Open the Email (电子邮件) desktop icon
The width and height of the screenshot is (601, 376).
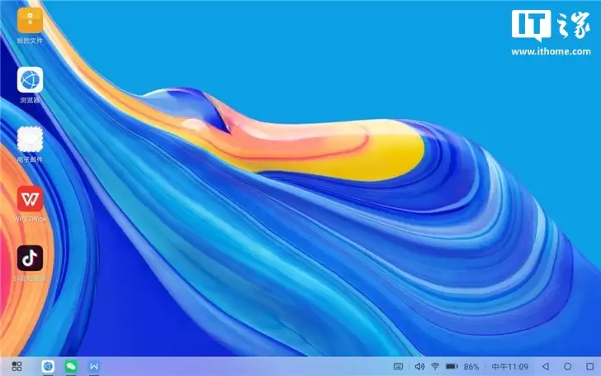pyautogui.click(x=30, y=139)
